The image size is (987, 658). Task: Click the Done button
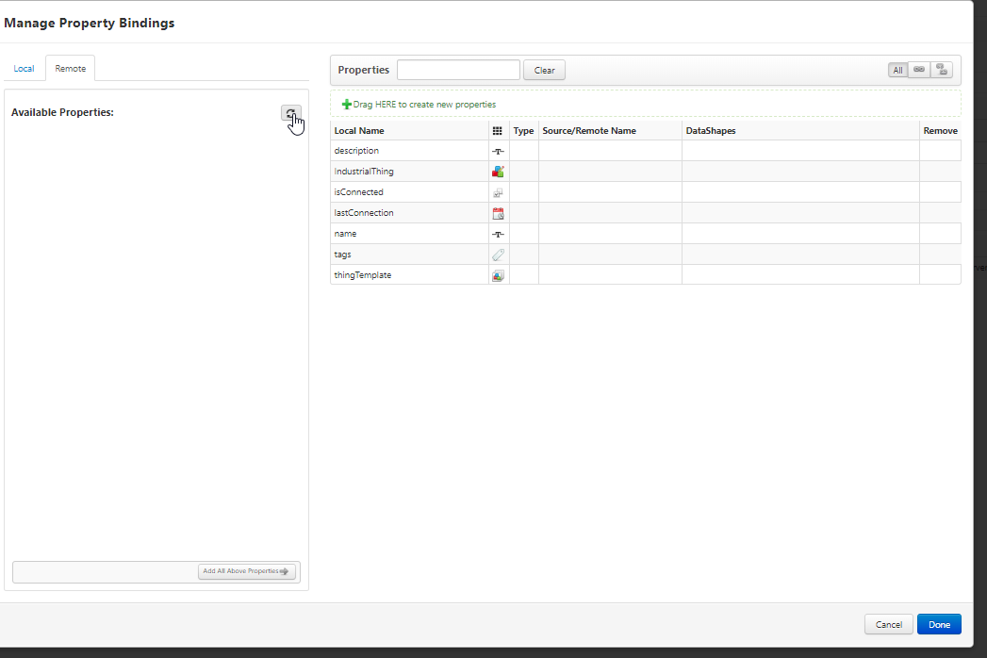(x=939, y=624)
